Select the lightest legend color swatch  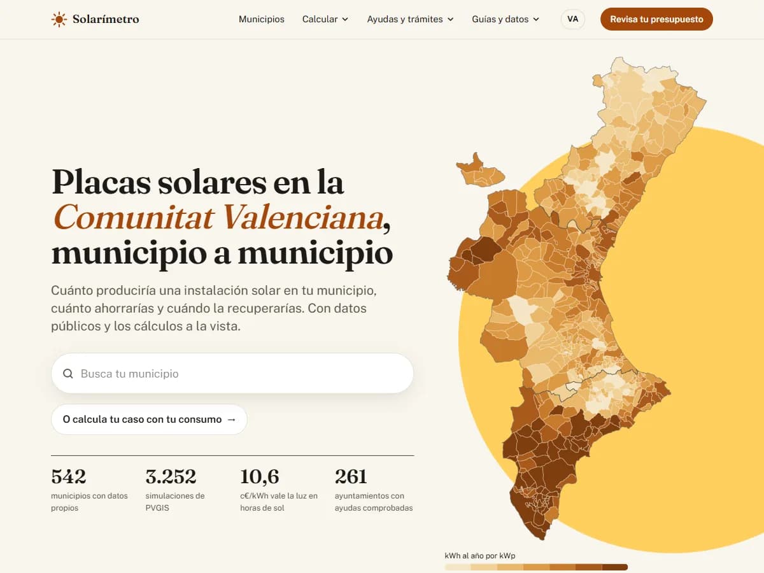458,567
